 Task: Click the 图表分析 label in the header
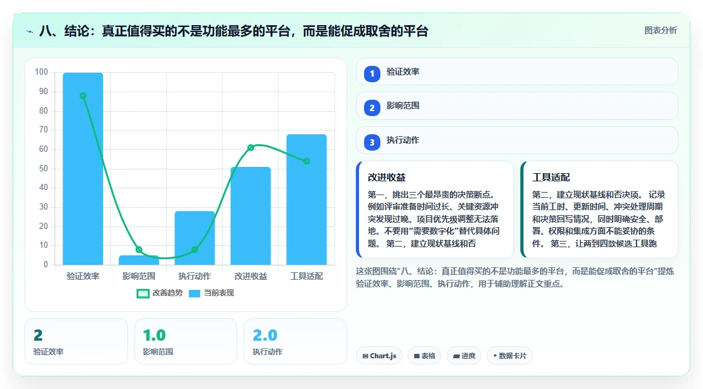[x=660, y=31]
